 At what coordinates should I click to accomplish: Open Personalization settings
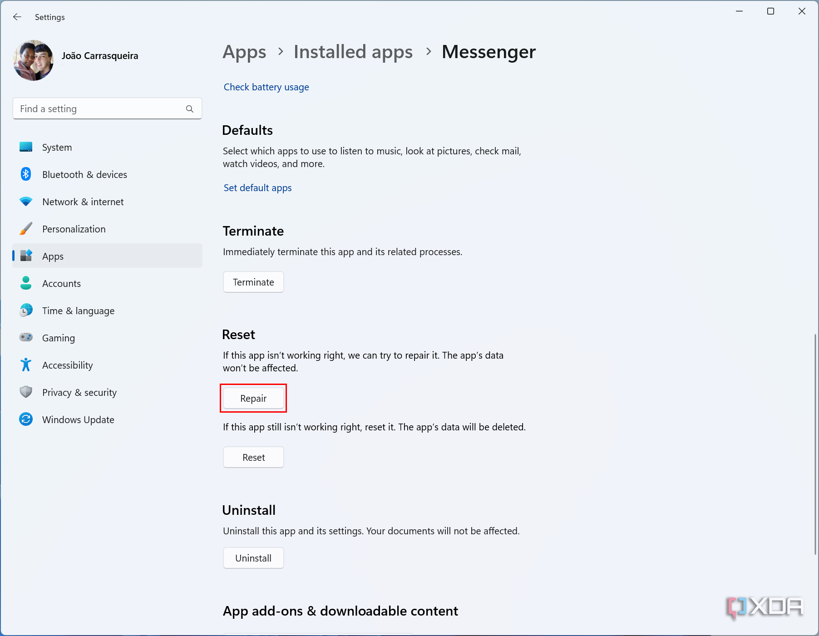(74, 229)
